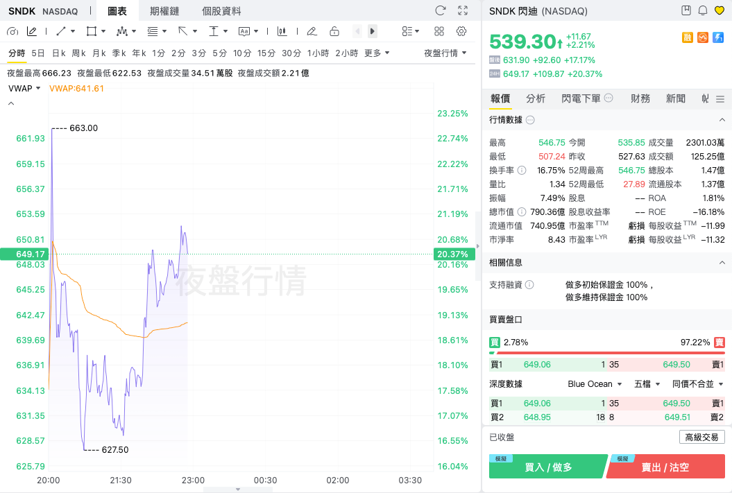Viewport: 732px width, 493px height.
Task: Open fullscreen chart view
Action: point(463,10)
